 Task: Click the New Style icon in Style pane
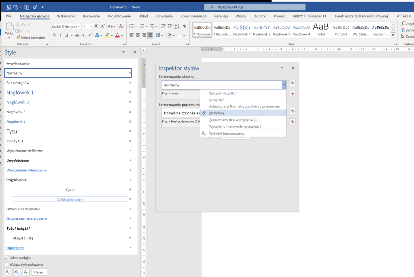[8, 272]
